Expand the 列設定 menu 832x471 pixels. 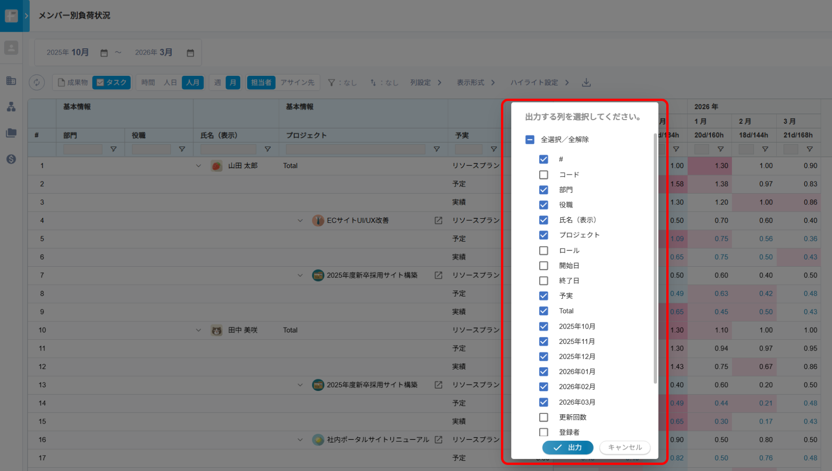426,82
